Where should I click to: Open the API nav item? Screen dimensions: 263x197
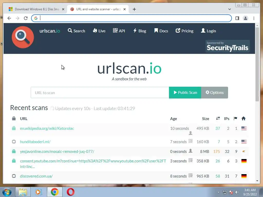pyautogui.click(x=119, y=31)
